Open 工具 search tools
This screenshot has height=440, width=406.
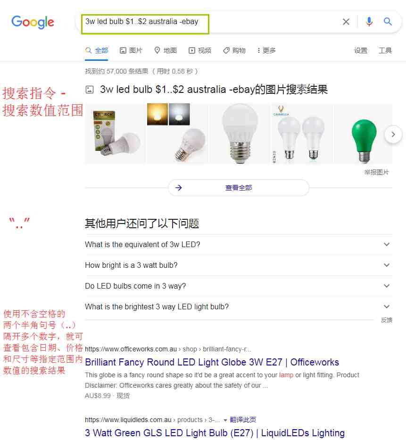(385, 50)
